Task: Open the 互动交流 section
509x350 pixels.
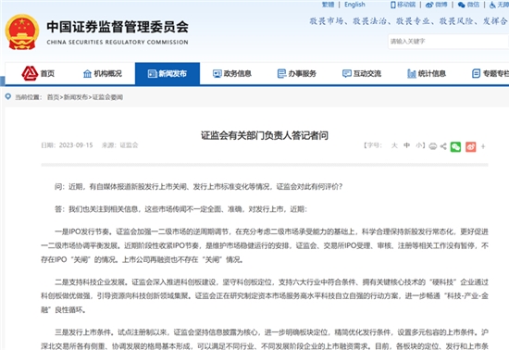Action: tap(362, 74)
